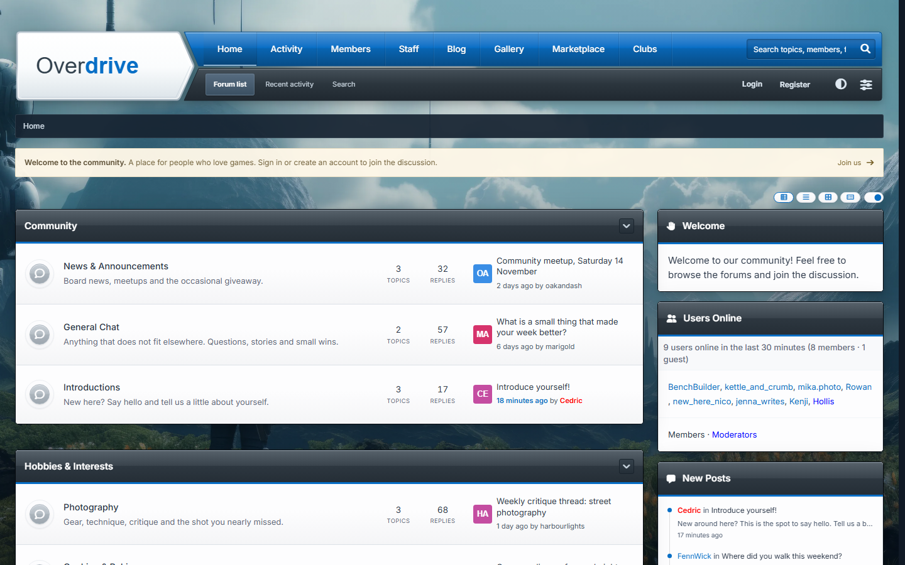
Task: Go to the Members menu item
Action: pyautogui.click(x=351, y=49)
